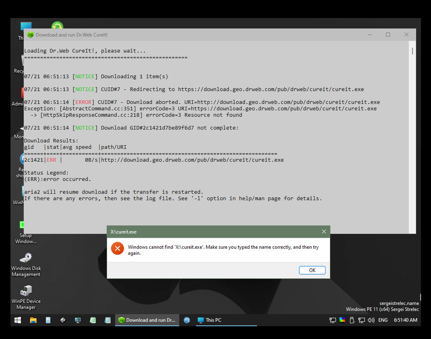Click the ENG language indicator

(383, 320)
